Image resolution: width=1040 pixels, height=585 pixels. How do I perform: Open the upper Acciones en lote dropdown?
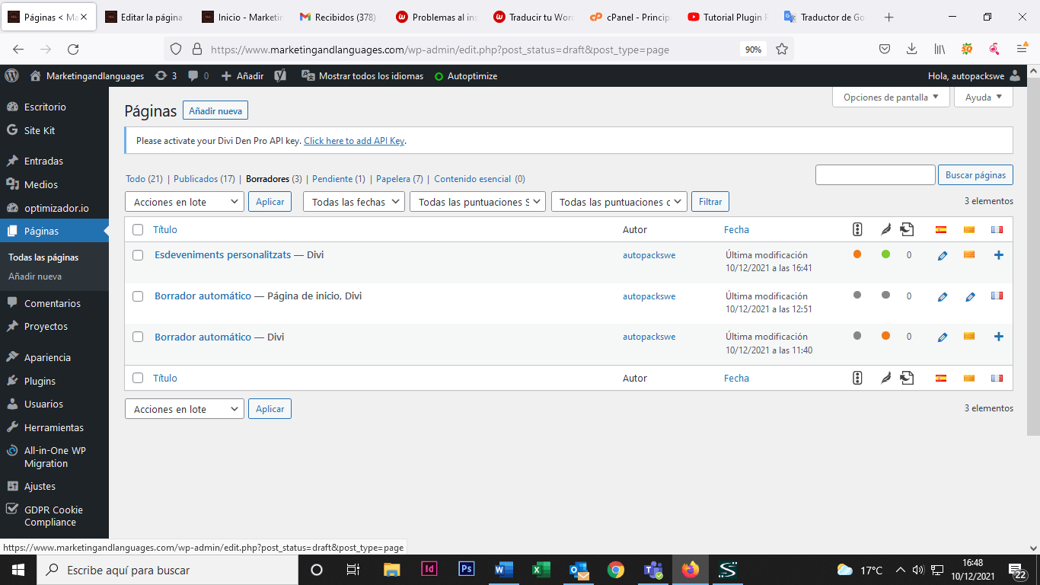[184, 202]
